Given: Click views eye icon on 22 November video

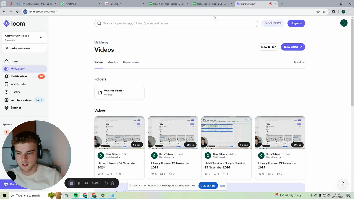Looking at the screenshot, I should [x=260, y=174].
